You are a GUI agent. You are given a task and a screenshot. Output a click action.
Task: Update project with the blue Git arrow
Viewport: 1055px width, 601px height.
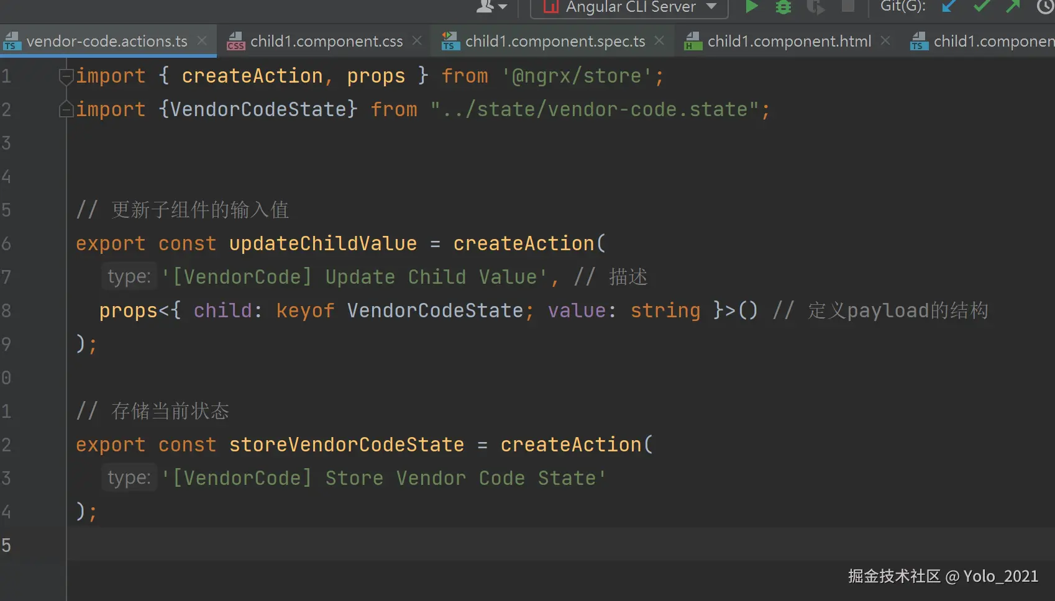(x=948, y=6)
